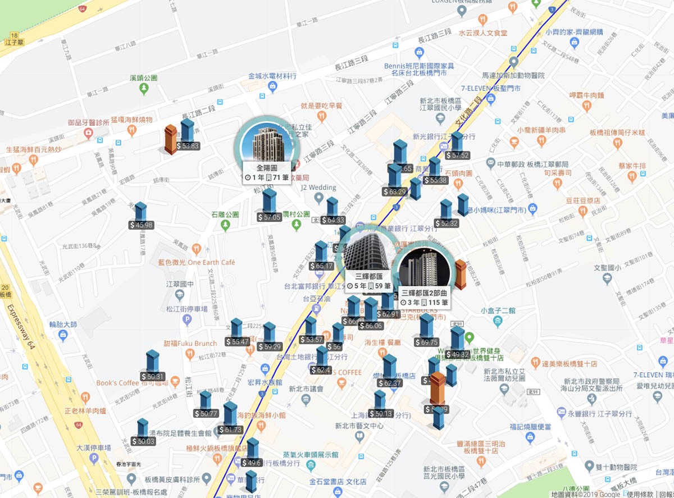This screenshot has width=674, height=498.
Task: Click the J2 Wedding location pin
Action: (318, 198)
